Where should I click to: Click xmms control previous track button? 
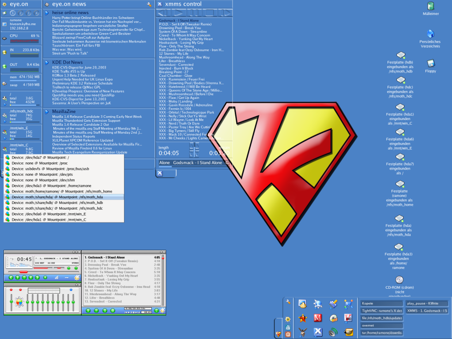(x=163, y=13)
